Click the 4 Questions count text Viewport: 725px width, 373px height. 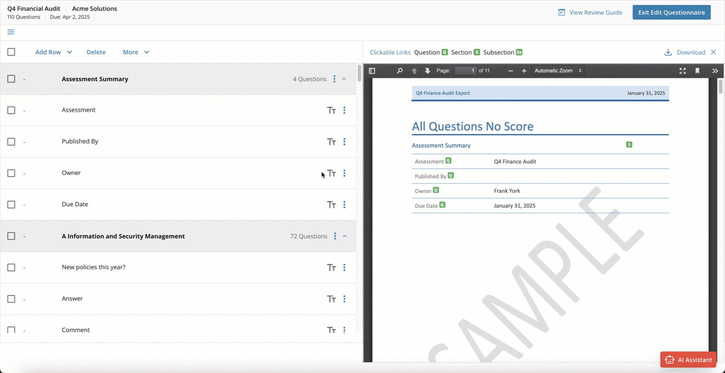[x=309, y=79]
